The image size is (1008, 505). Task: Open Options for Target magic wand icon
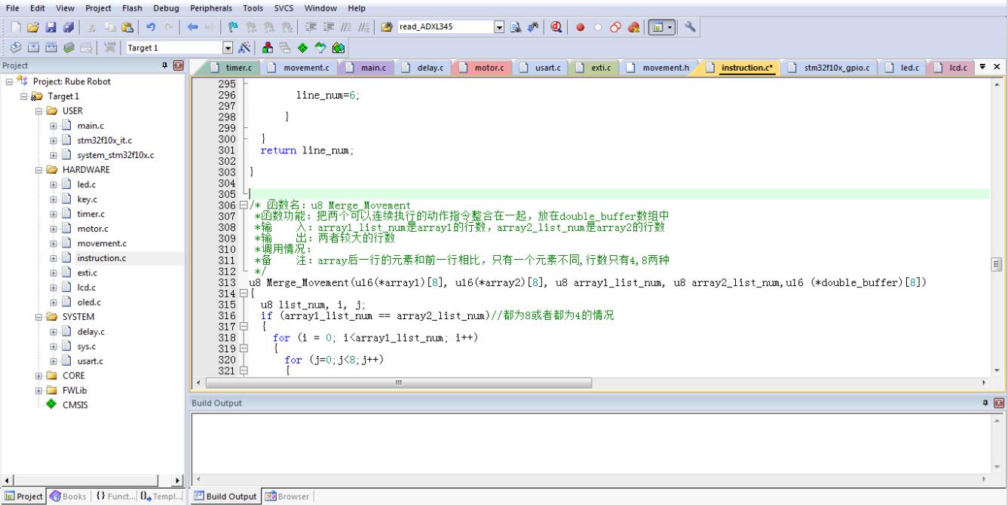[246, 47]
